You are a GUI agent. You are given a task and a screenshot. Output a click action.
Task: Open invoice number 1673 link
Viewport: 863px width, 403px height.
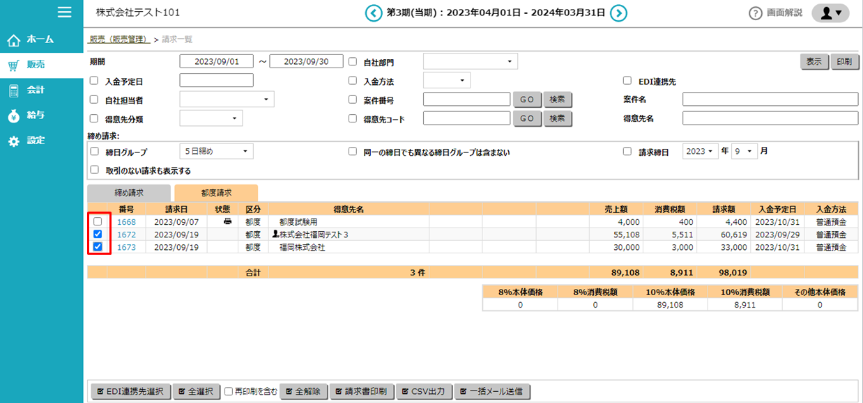coord(126,247)
